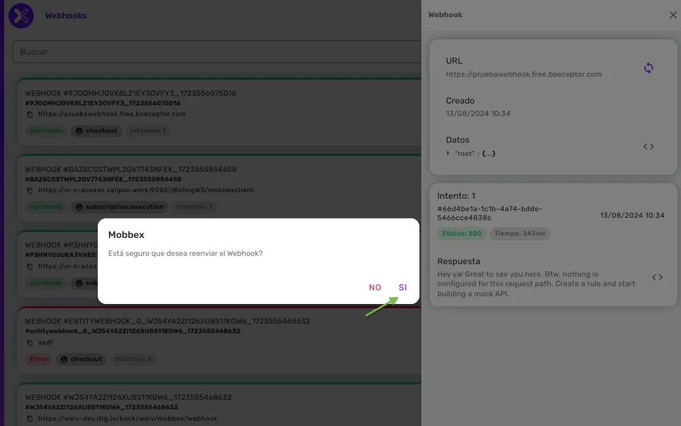The width and height of the screenshot is (681, 426).
Task: Expand the "root" data tree node
Action: coord(448,153)
